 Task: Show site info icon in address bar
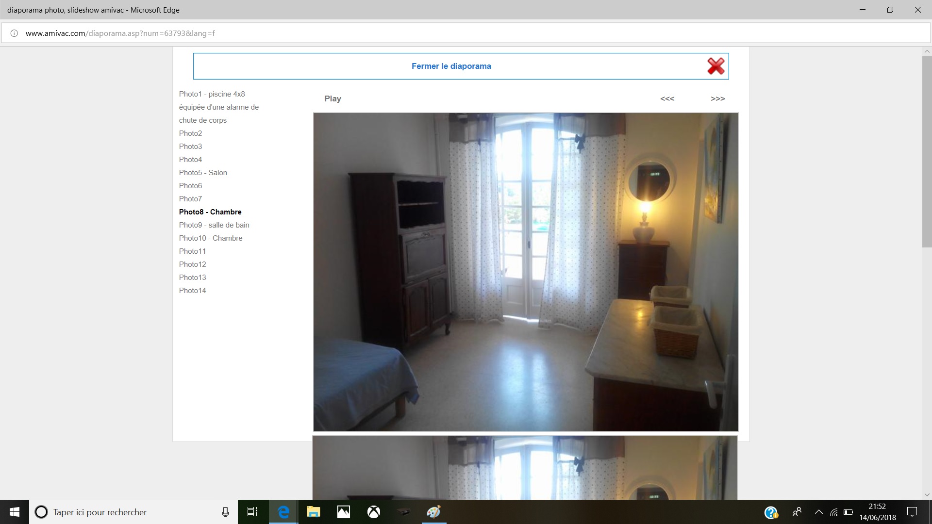click(14, 33)
